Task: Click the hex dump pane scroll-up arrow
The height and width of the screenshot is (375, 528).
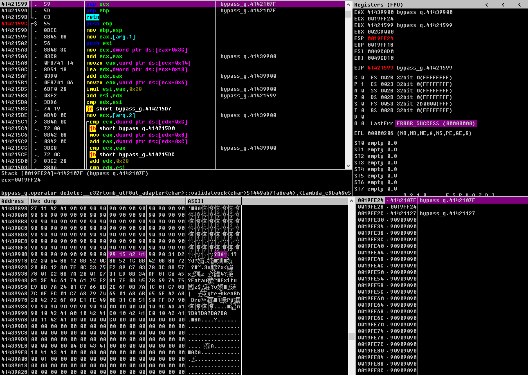Action: (351, 200)
